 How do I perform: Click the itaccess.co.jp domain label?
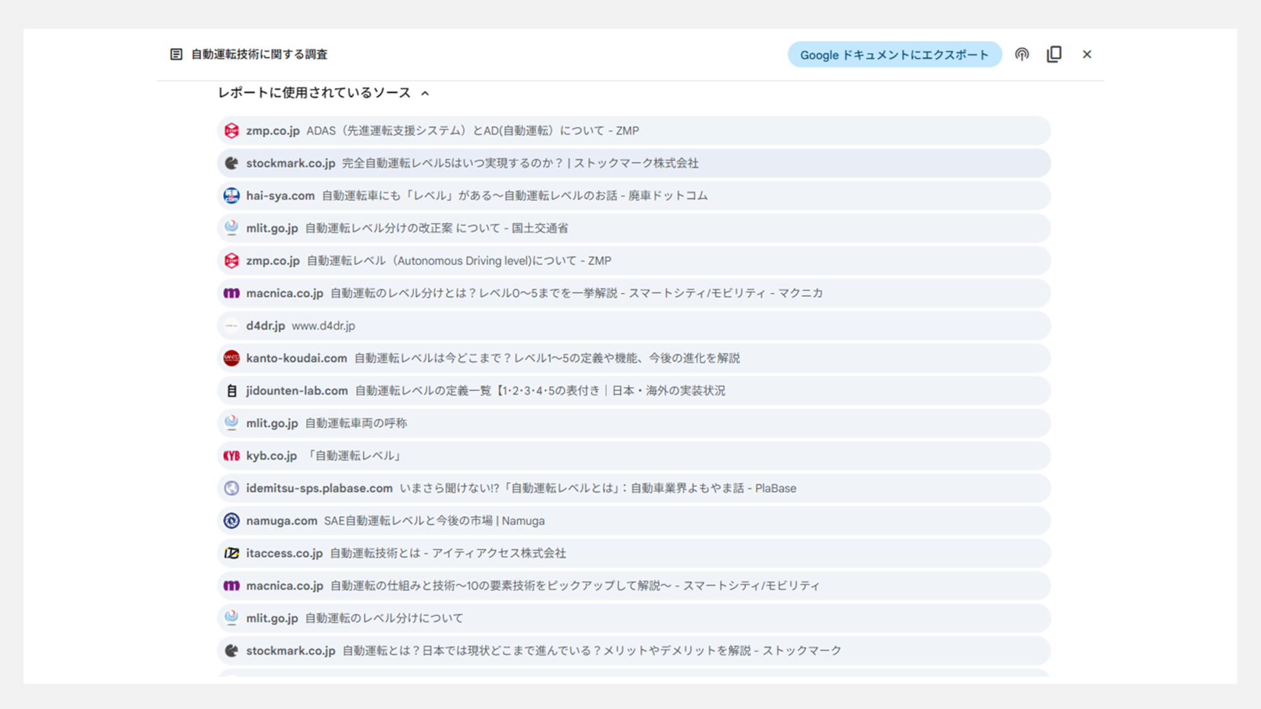tap(284, 553)
